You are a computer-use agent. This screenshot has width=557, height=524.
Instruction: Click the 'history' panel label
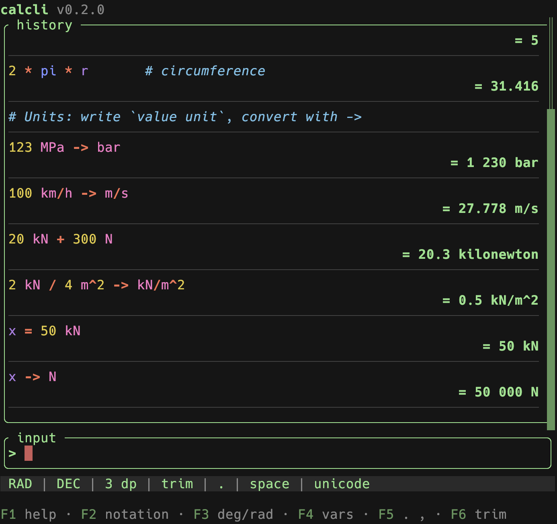(45, 25)
